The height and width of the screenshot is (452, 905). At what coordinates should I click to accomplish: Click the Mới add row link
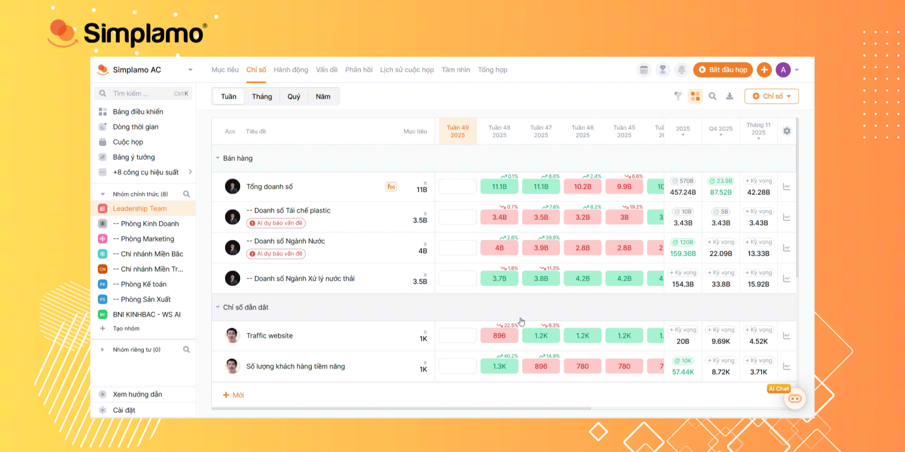point(234,395)
